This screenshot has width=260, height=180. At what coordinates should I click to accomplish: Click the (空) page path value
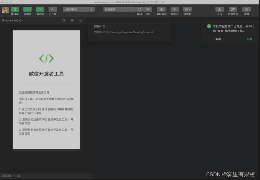click(19, 176)
